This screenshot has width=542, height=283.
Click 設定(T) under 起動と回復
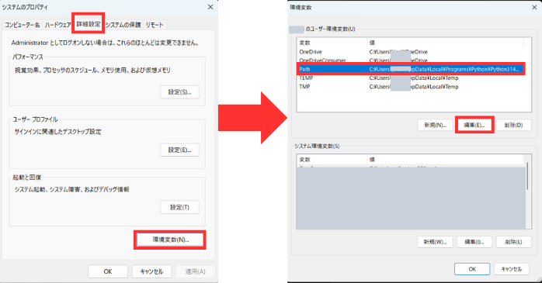[x=179, y=208]
